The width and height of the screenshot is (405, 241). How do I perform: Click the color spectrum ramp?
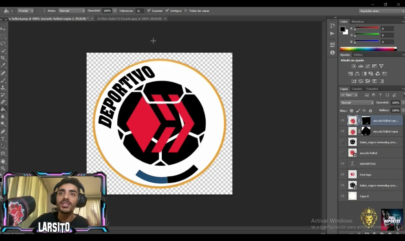[368, 49]
